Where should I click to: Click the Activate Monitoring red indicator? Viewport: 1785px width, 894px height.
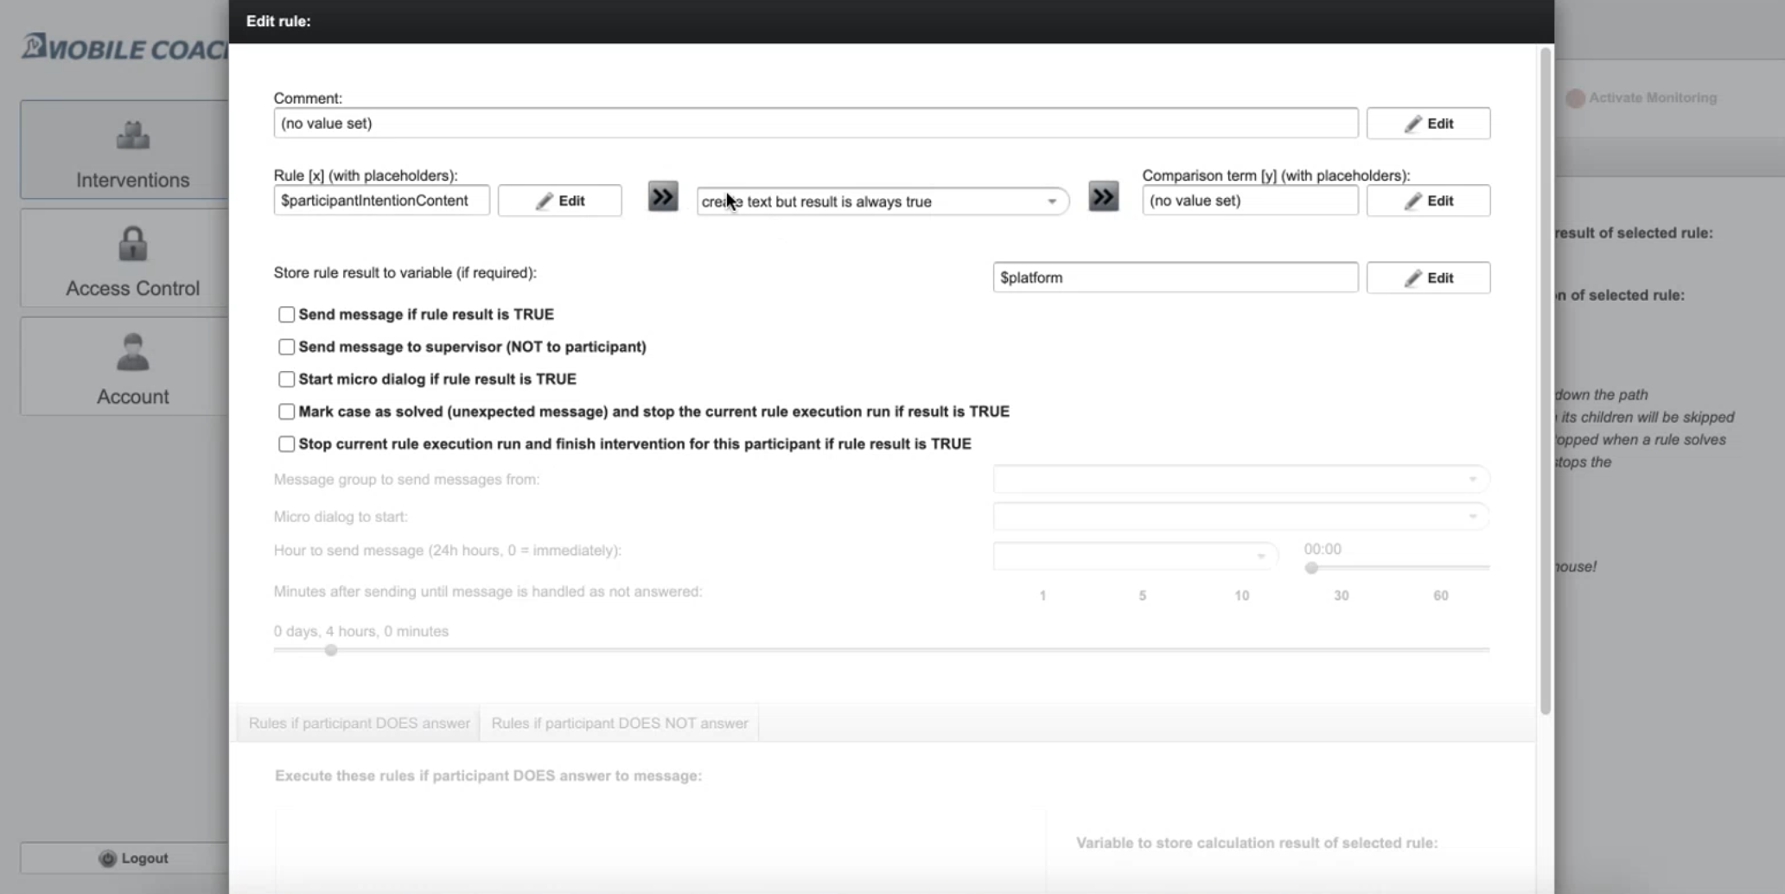coord(1575,99)
